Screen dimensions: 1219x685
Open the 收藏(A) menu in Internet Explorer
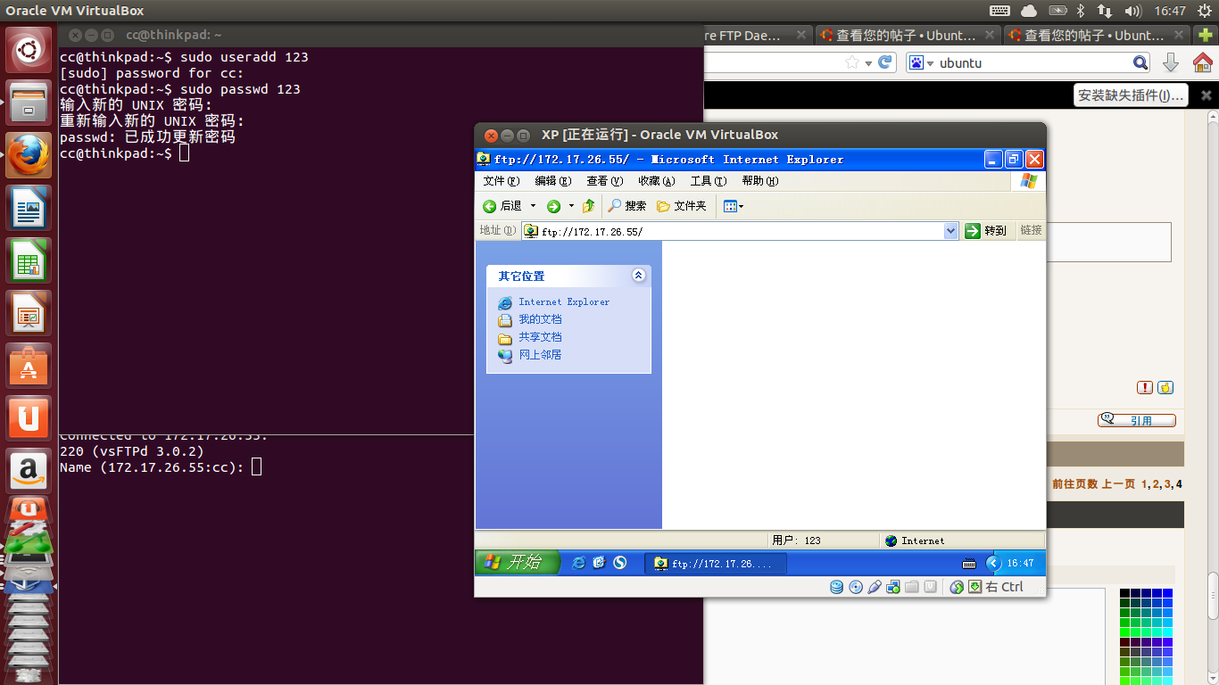pyautogui.click(x=656, y=181)
